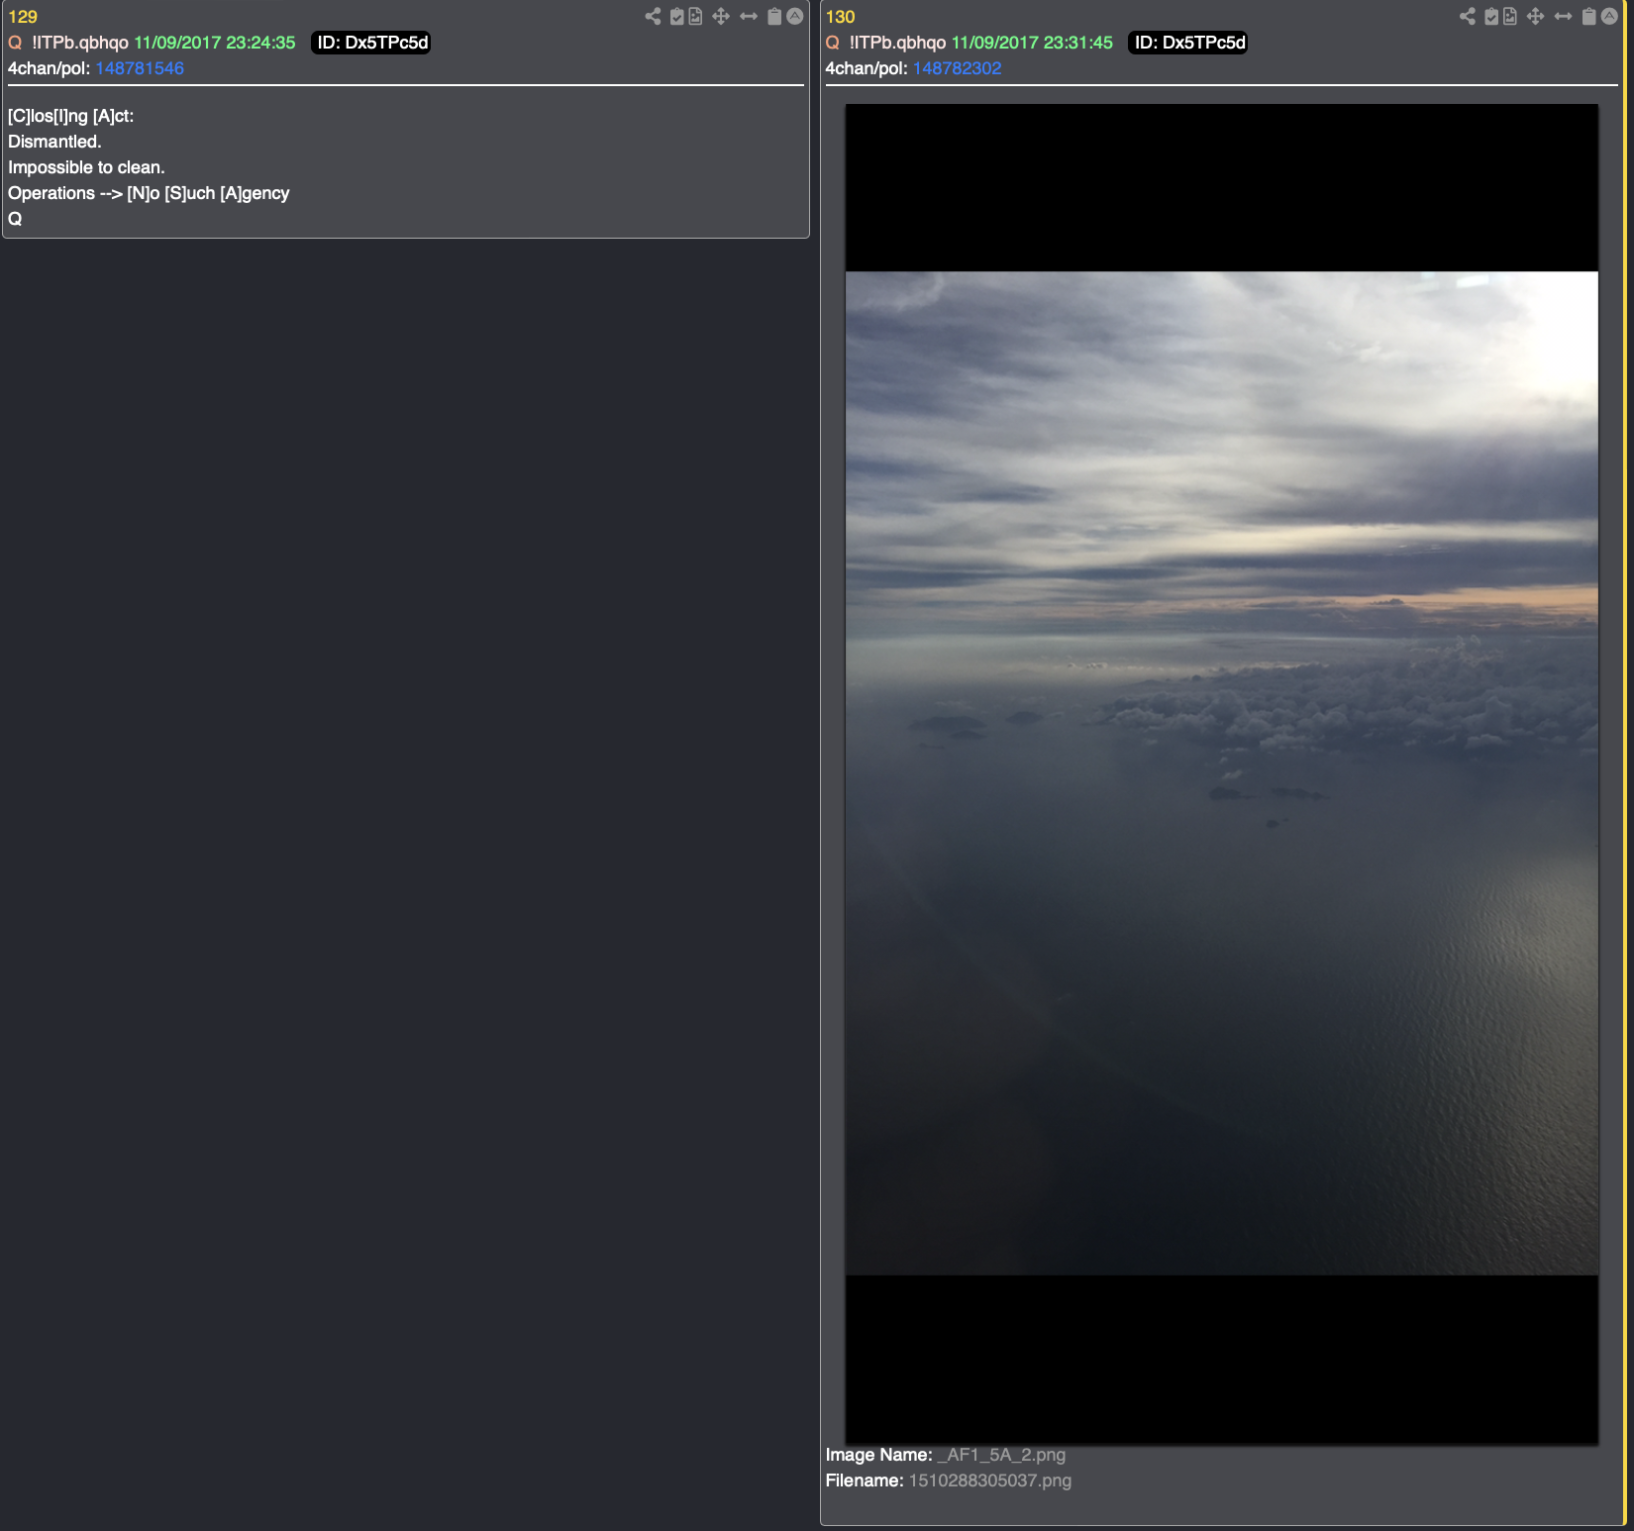Open 4chan/pol link 148781546
Image resolution: width=1634 pixels, height=1531 pixels.
point(140,68)
